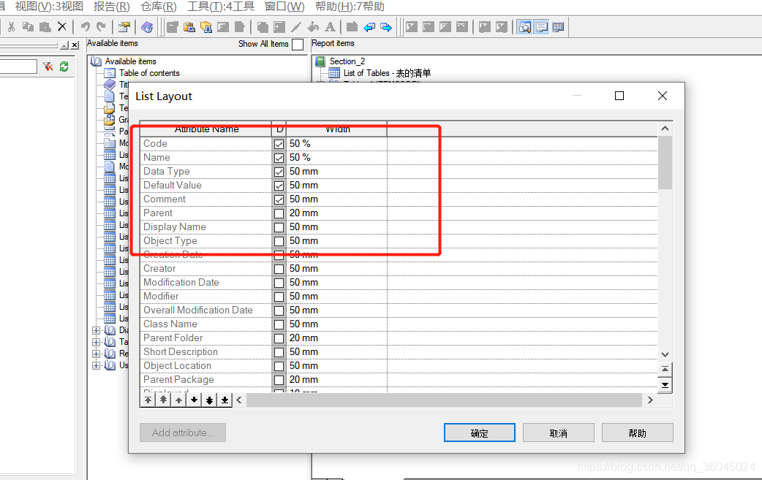Select Table of contents in Available items
Image resolution: width=762 pixels, height=480 pixels.
pos(149,73)
